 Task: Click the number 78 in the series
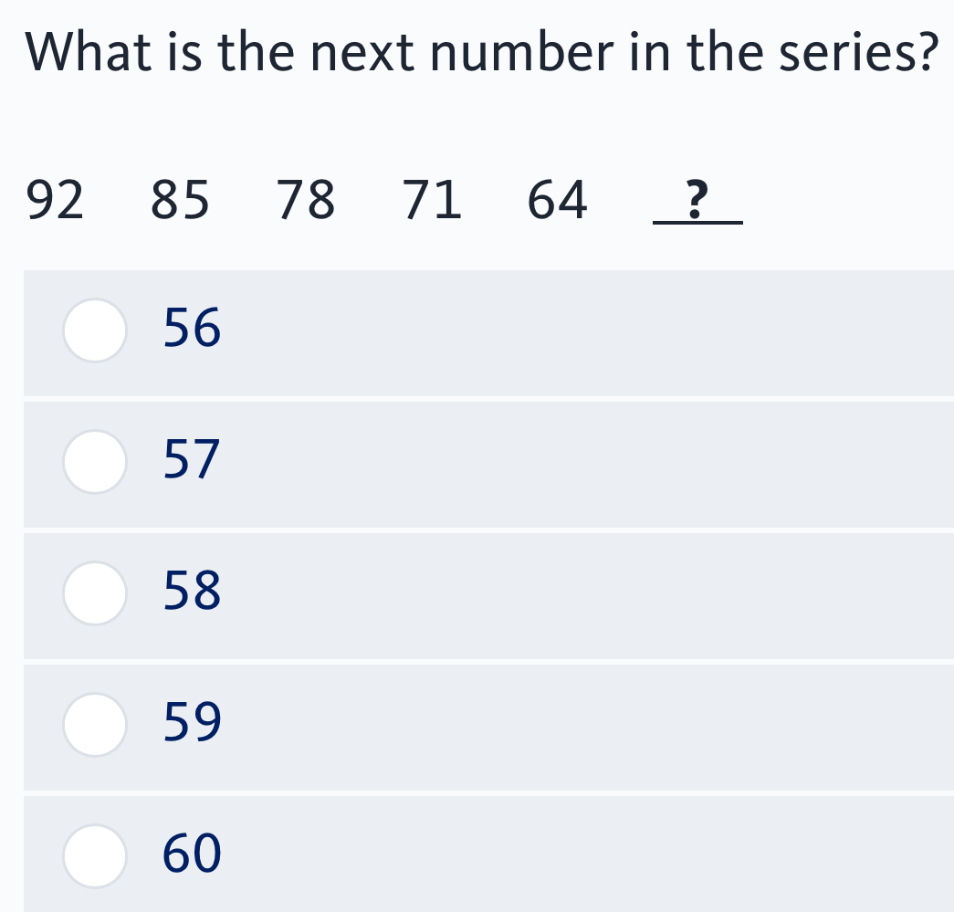pos(307,201)
